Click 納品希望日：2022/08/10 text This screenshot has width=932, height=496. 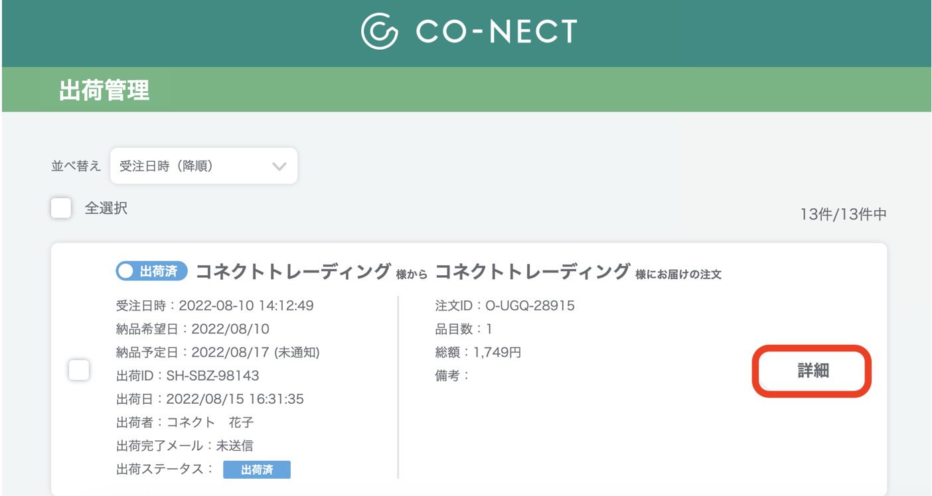193,329
